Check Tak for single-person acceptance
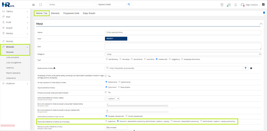The image size is (267, 131). tap(106, 76)
